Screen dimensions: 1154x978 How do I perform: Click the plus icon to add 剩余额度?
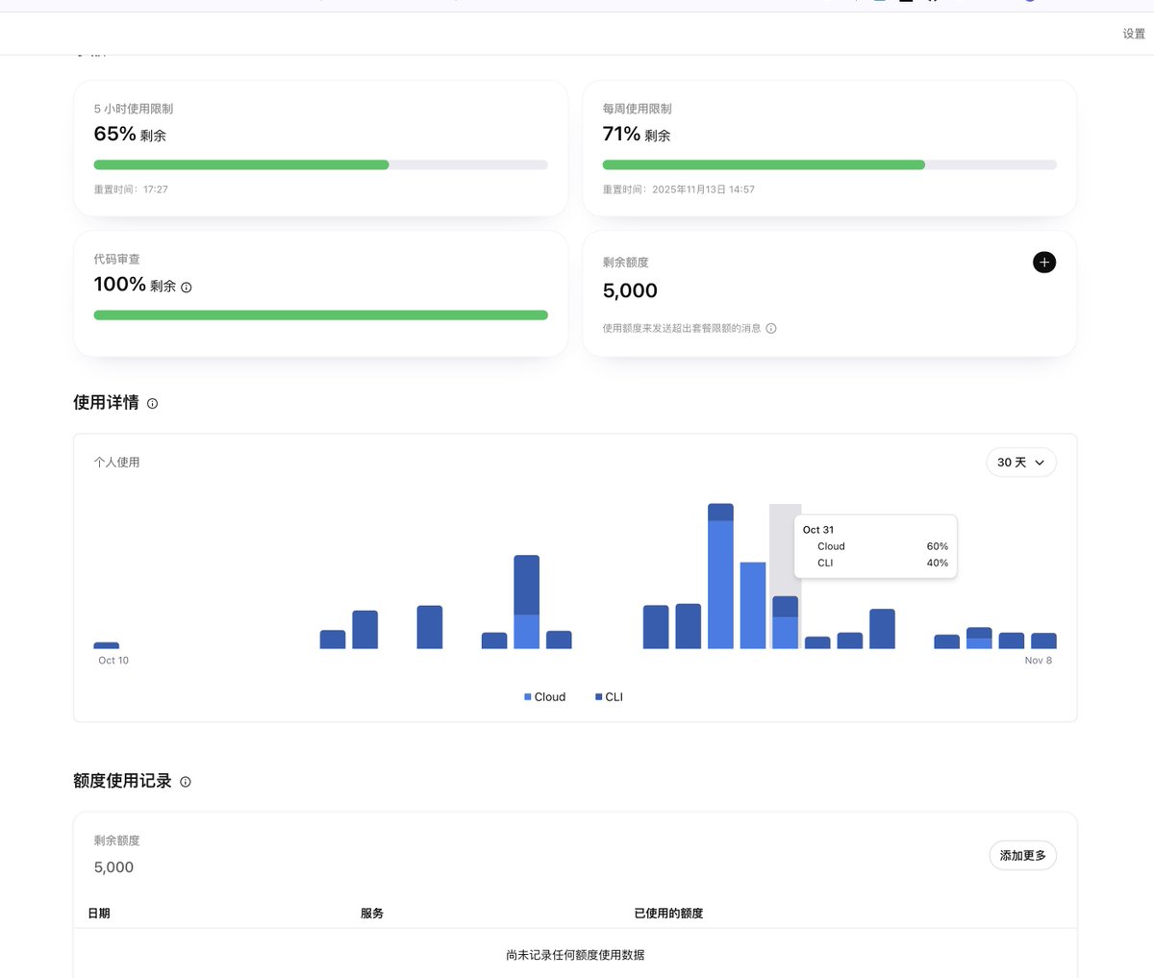pyautogui.click(x=1044, y=263)
